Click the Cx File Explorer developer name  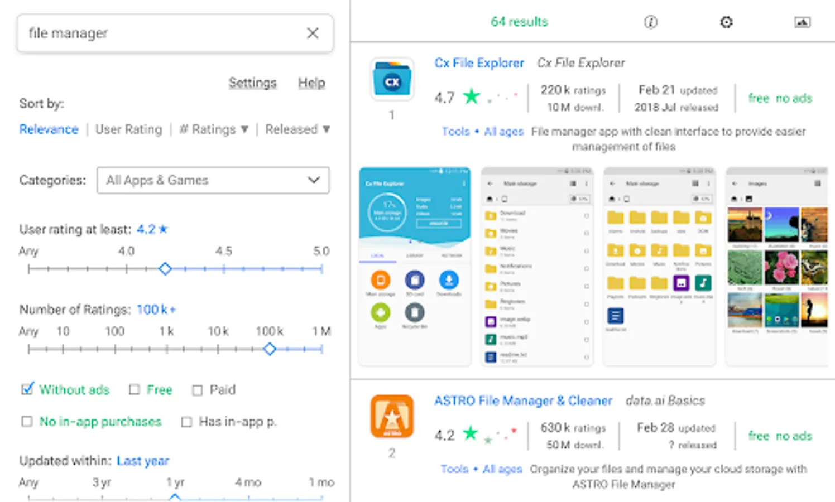tap(581, 63)
